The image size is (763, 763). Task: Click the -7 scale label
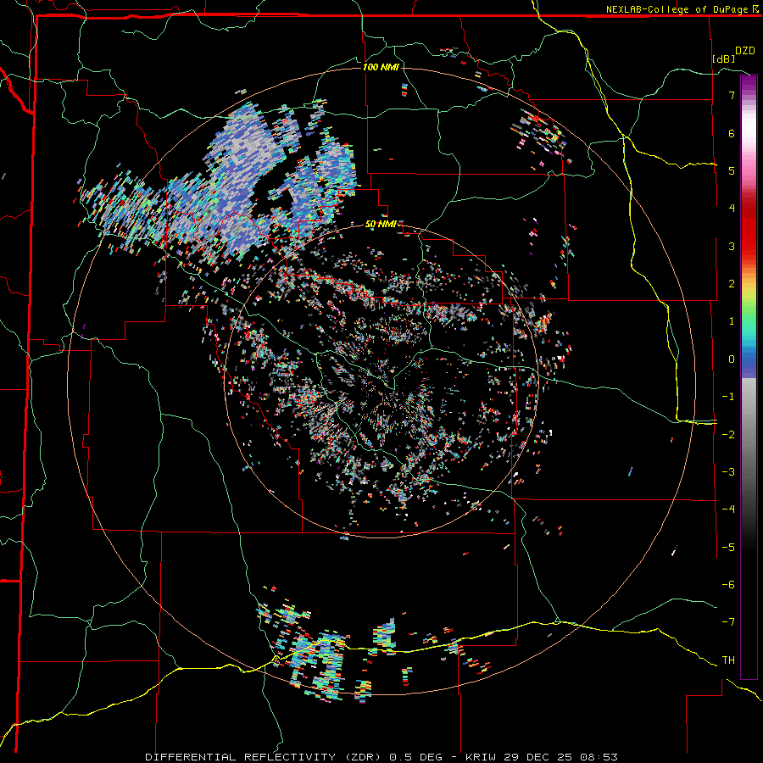(728, 622)
